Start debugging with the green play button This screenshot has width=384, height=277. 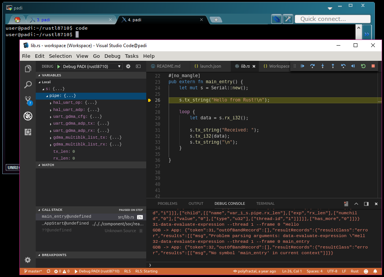(58, 66)
